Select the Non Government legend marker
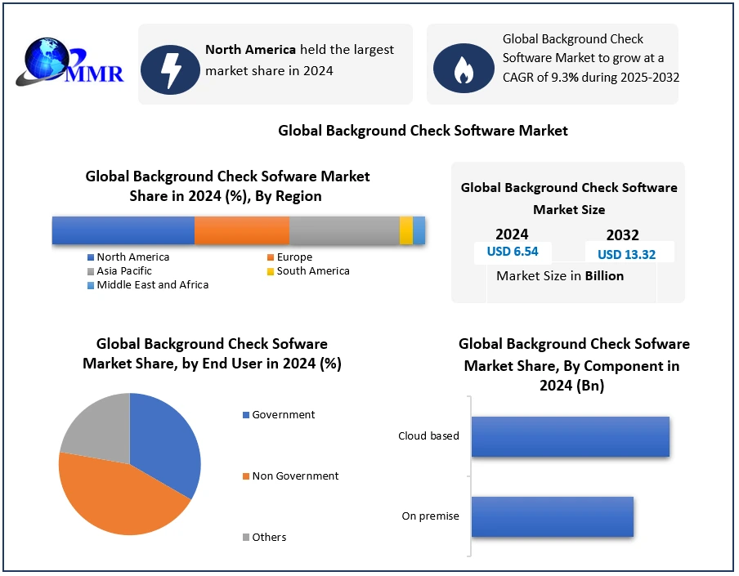The width and height of the screenshot is (739, 576). (246, 476)
